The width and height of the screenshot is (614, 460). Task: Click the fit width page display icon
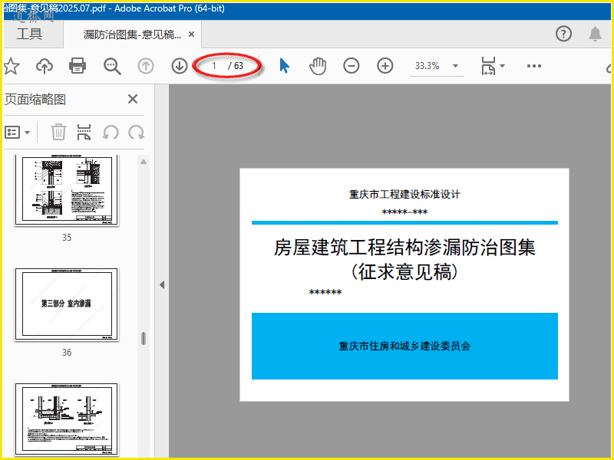tap(488, 66)
